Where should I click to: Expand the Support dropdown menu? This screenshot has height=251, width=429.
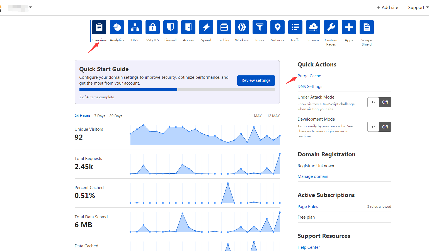coord(418,8)
